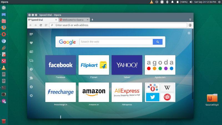Open the Opera account profile icon
The image size is (222, 125).
click(190, 25)
